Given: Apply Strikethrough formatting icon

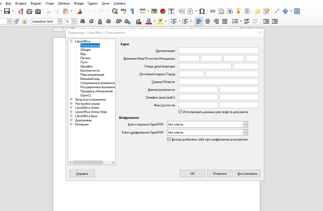Looking at the screenshot, I should point(108,21).
